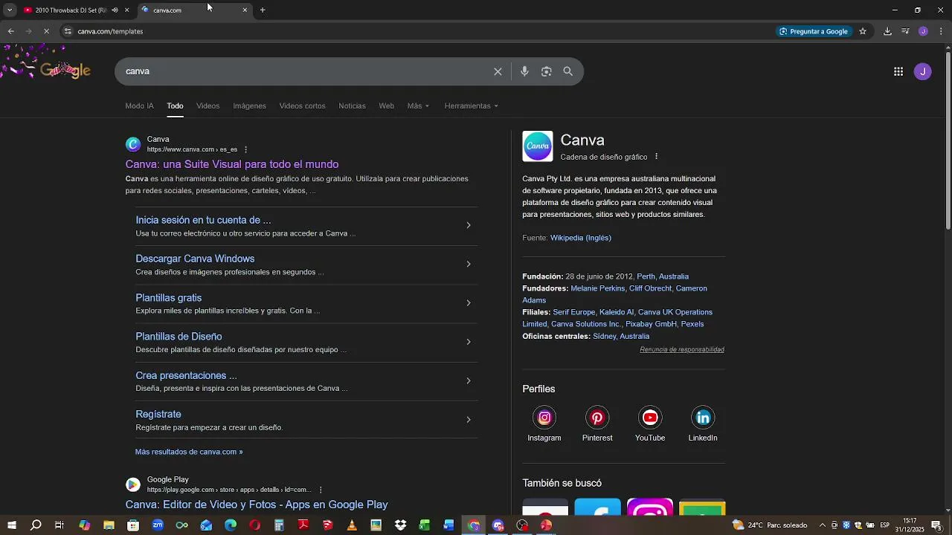
Task: Open Chrome downloads icon
Action: pos(887,31)
